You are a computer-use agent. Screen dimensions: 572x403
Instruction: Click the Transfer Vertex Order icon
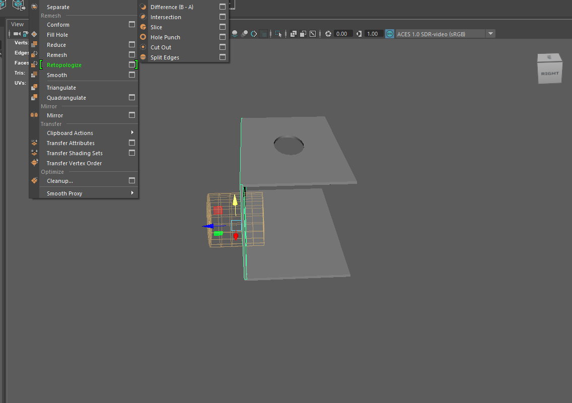[x=34, y=163]
